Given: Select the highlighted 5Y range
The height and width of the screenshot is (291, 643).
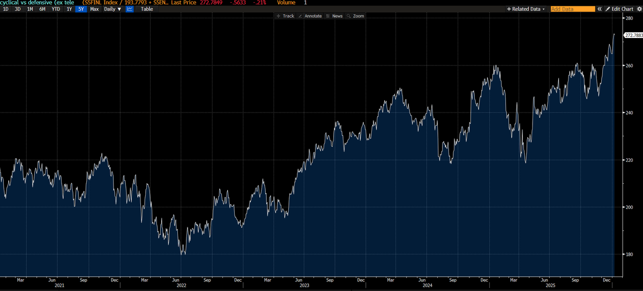Looking at the screenshot, I should click(x=81, y=9).
